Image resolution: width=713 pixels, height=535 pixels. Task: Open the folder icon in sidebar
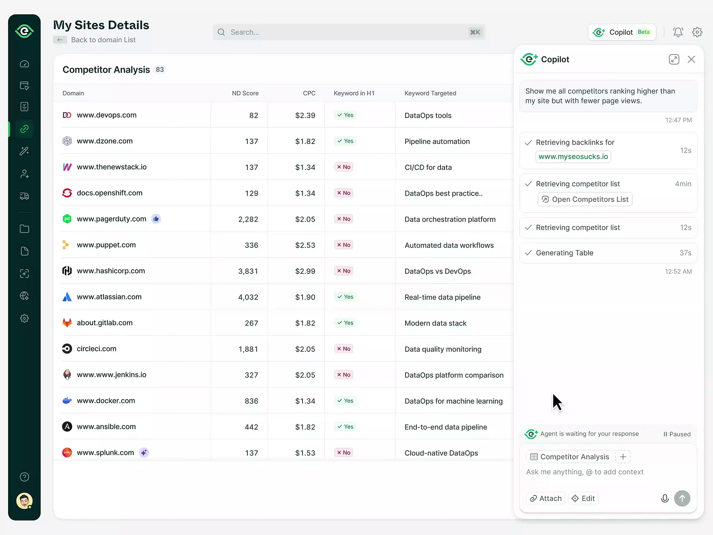coord(25,229)
